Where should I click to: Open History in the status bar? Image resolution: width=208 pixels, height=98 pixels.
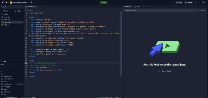(x=118, y=97)
